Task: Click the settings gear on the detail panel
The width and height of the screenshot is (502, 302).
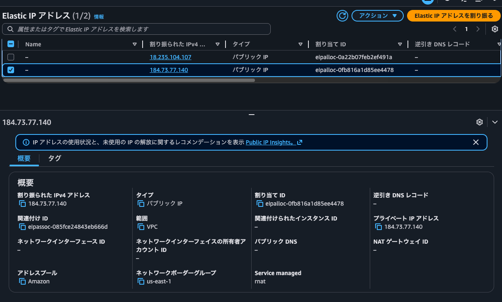Action: click(x=480, y=122)
